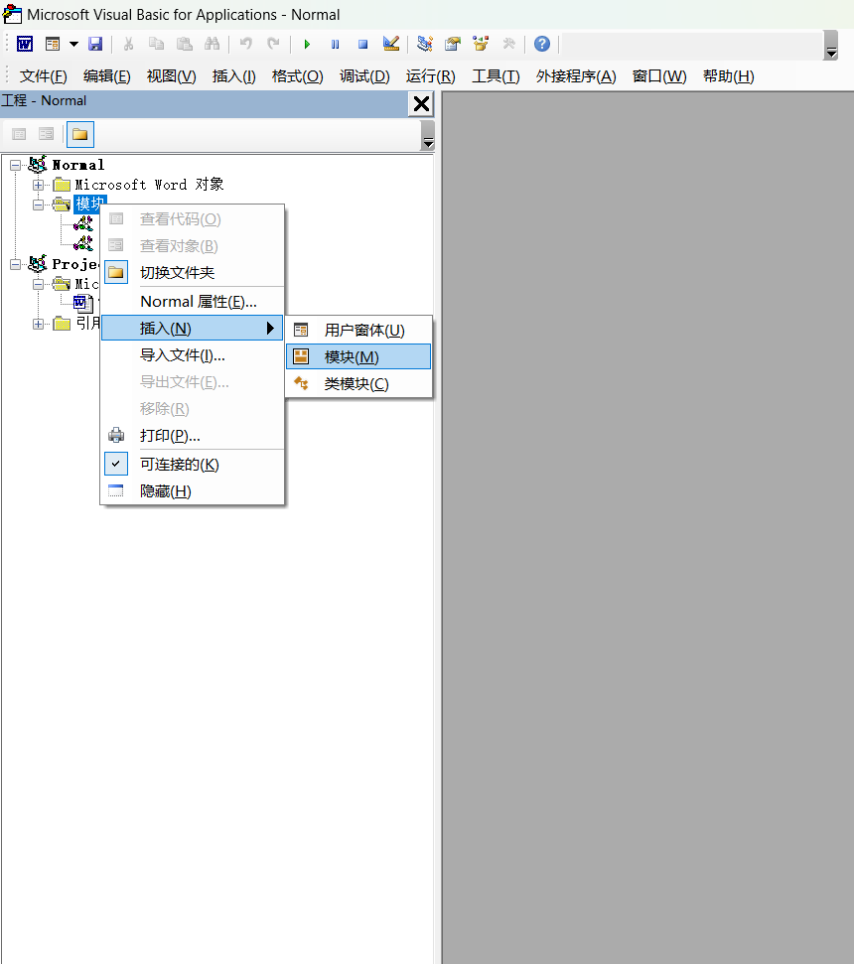Toggle Design Mode icon

tap(391, 45)
